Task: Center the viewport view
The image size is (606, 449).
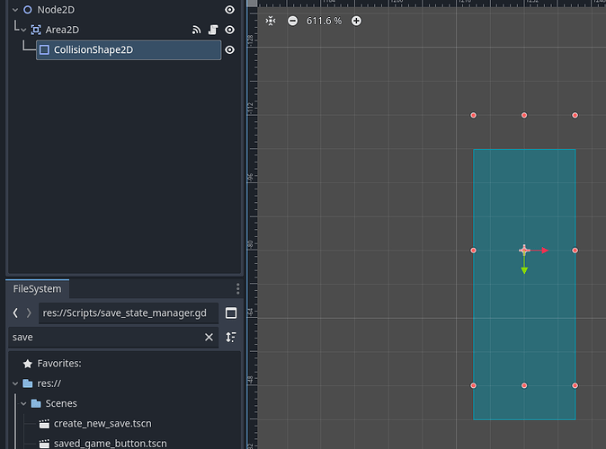Action: tap(271, 21)
